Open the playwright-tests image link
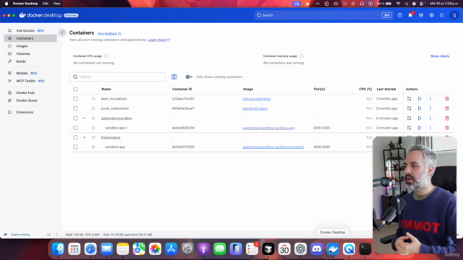 tap(255, 108)
